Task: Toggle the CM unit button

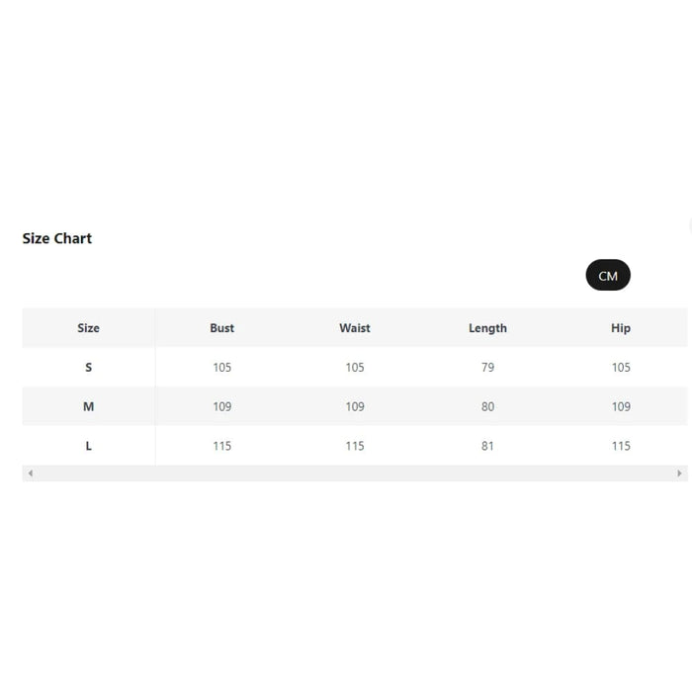Action: click(x=608, y=276)
